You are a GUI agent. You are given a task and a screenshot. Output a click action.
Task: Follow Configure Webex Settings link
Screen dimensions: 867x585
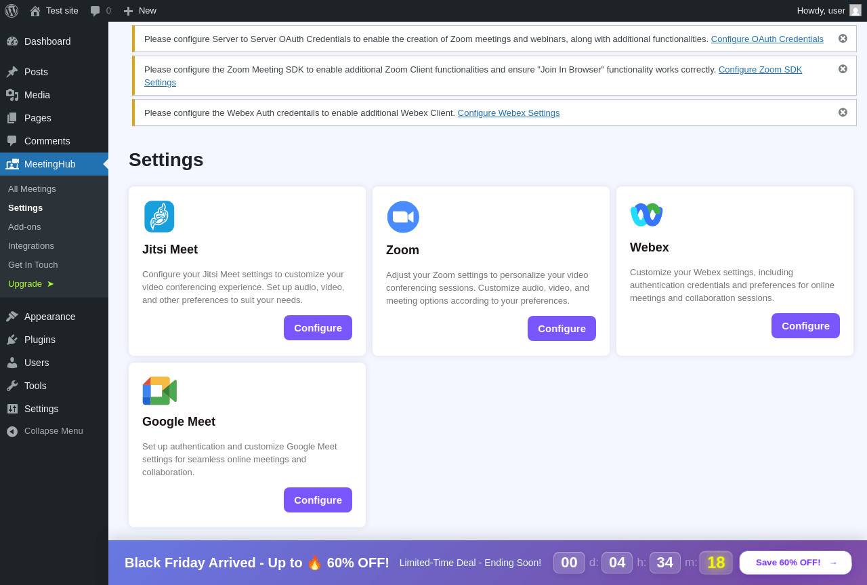(x=509, y=113)
